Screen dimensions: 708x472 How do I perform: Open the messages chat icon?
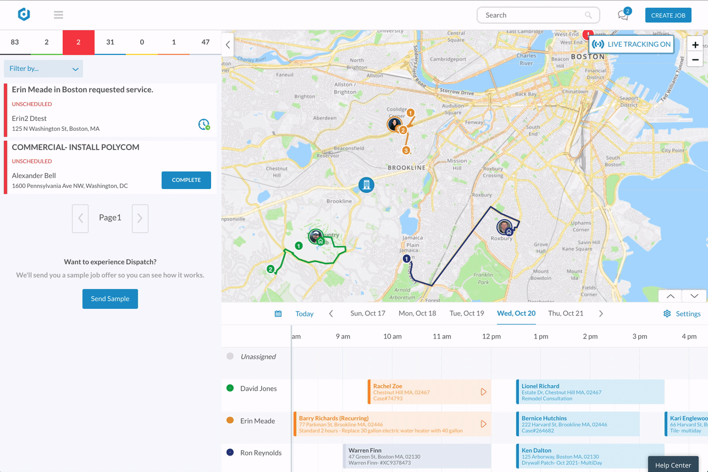623,15
